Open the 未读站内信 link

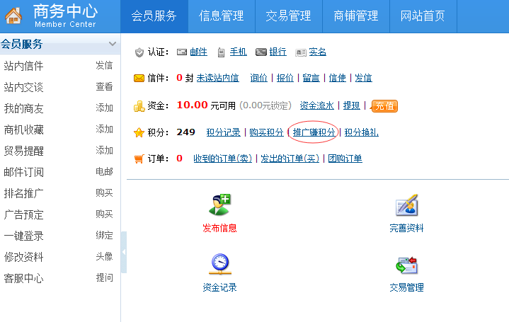[217, 79]
